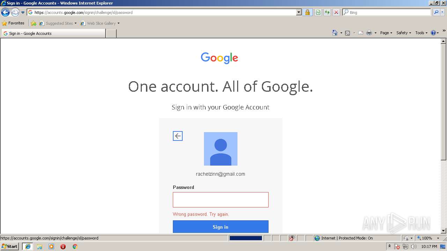This screenshot has width=447, height=251.
Task: Click the blue Sign in button
Action: coord(221,227)
